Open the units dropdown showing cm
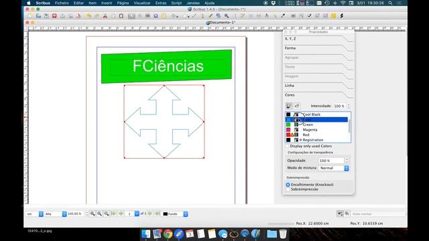The width and height of the screenshot is (429, 241). [x=35, y=214]
